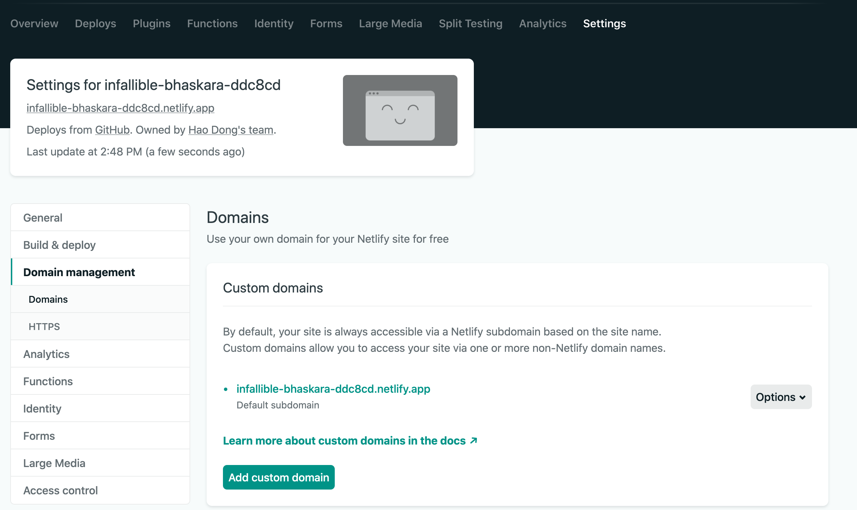Open Access control in the sidebar
This screenshot has height=510, width=857.
tap(60, 490)
